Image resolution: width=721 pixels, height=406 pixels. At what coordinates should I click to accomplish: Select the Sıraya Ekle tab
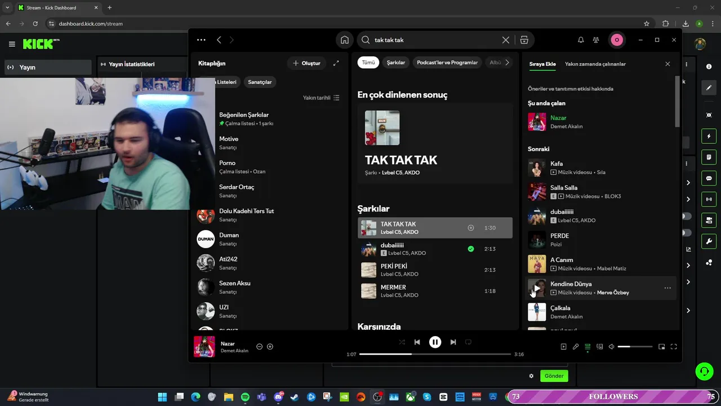pyautogui.click(x=542, y=64)
